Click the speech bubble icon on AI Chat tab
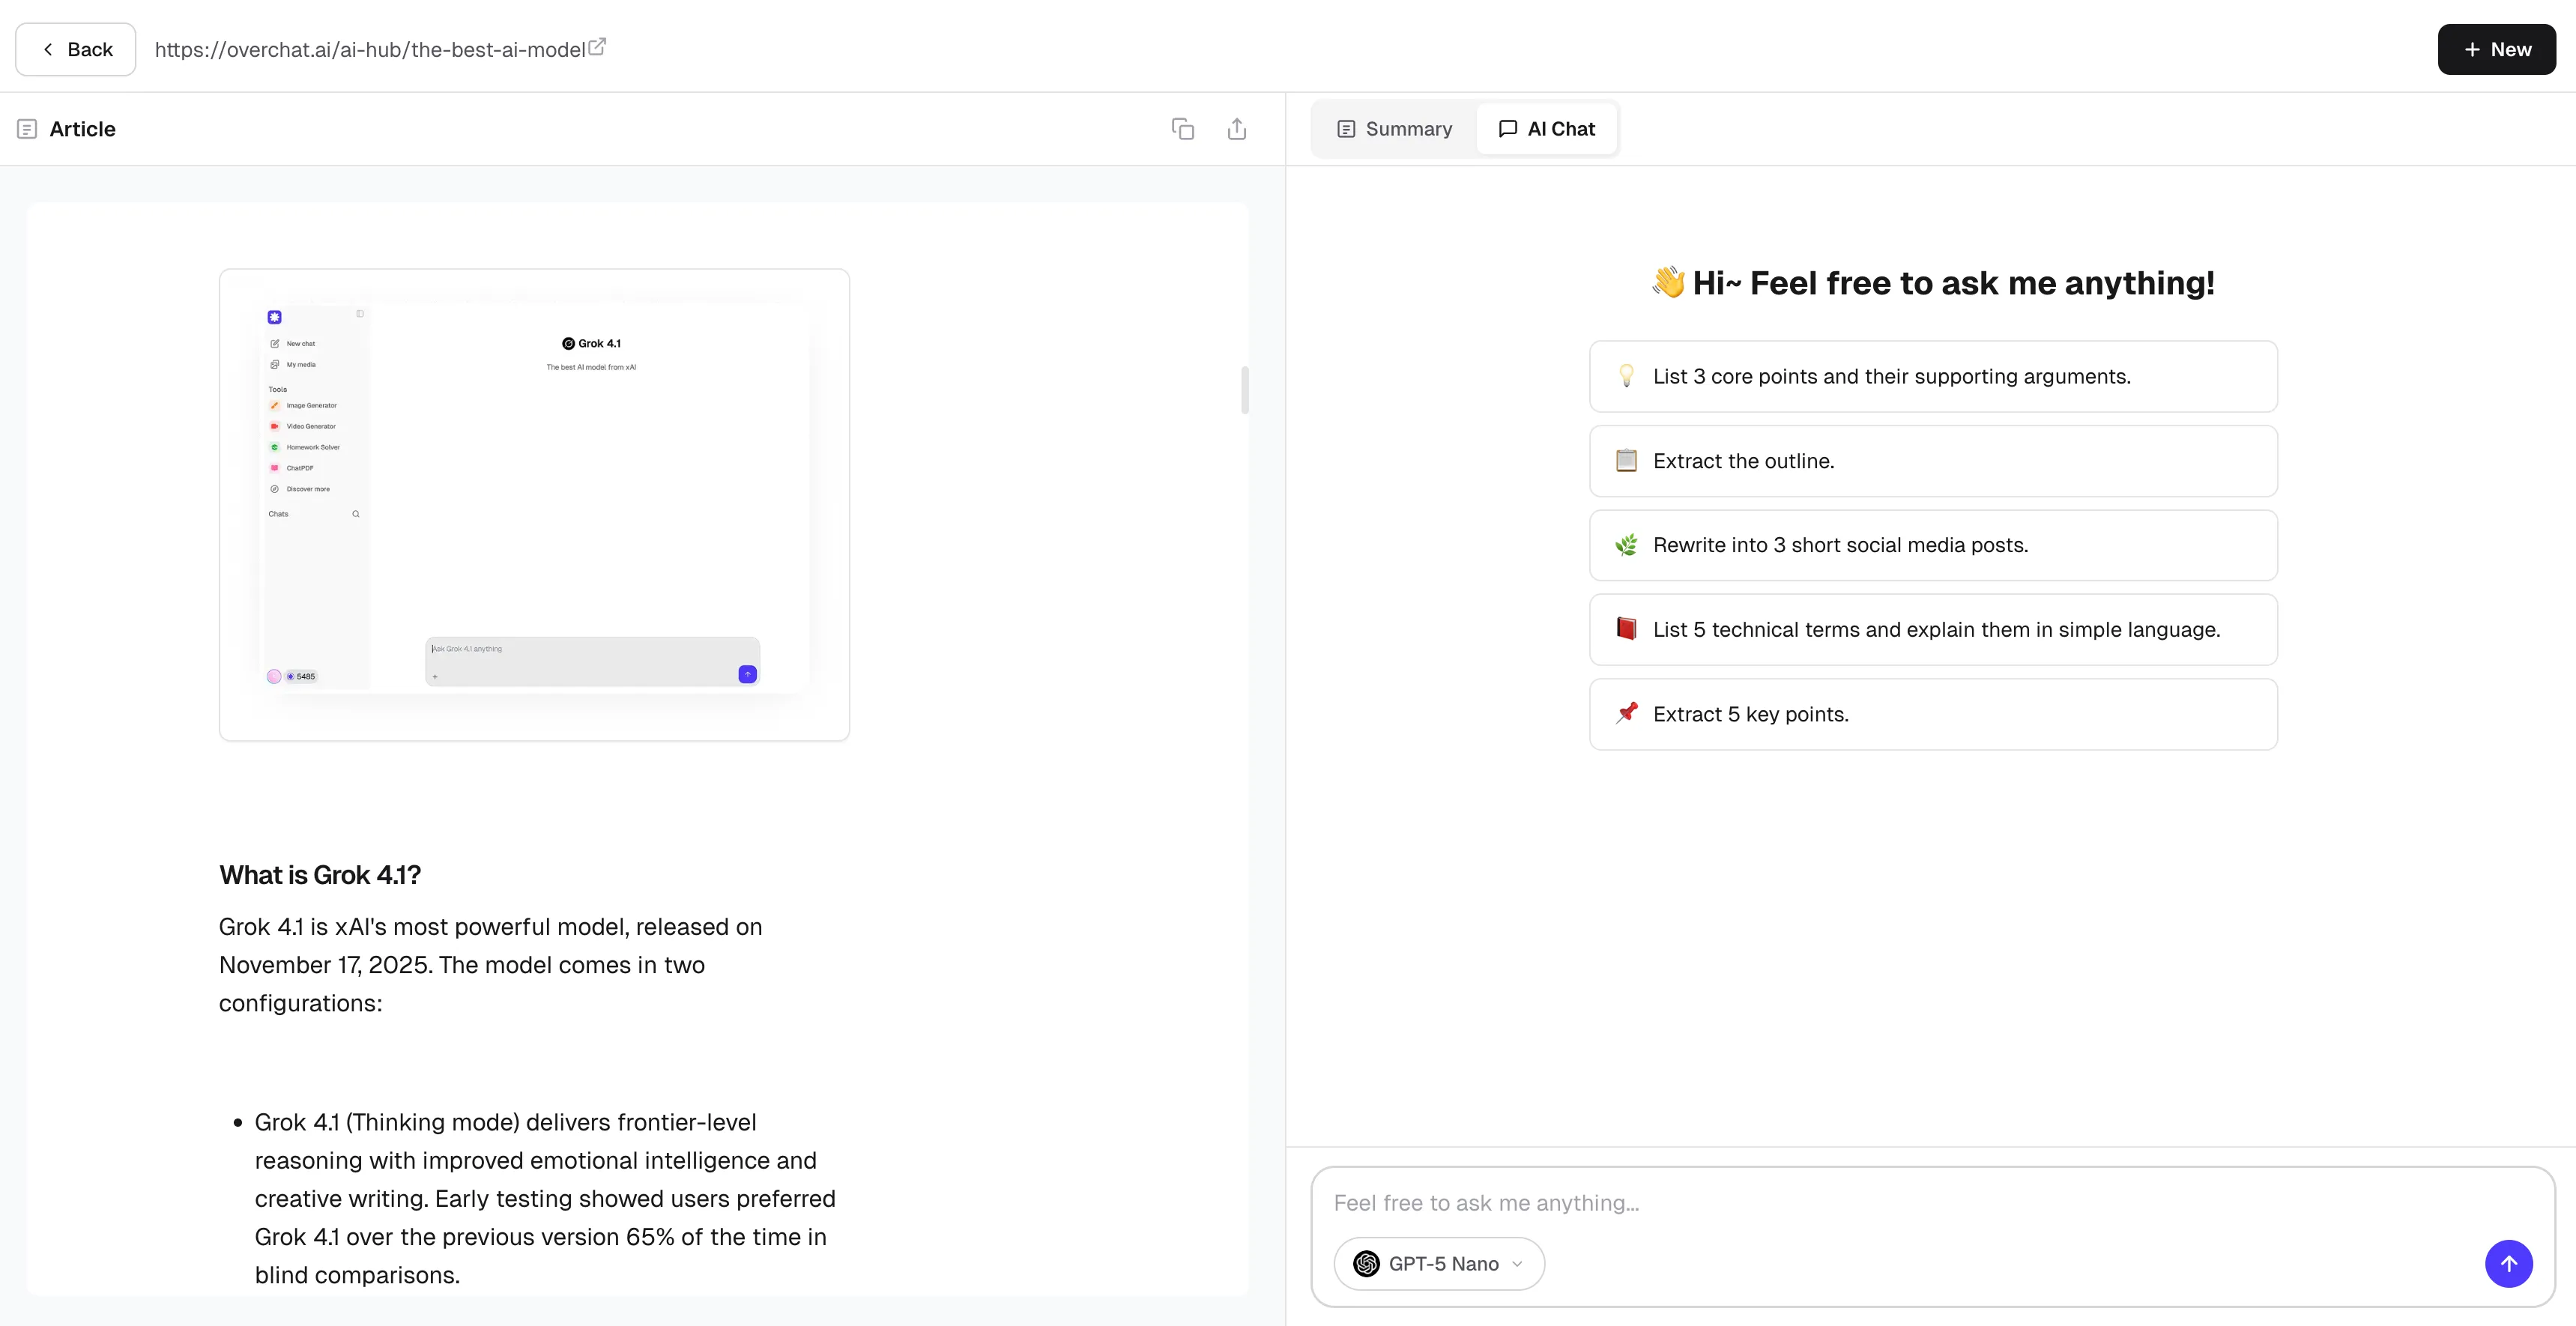Image resolution: width=2576 pixels, height=1326 pixels. click(1508, 128)
